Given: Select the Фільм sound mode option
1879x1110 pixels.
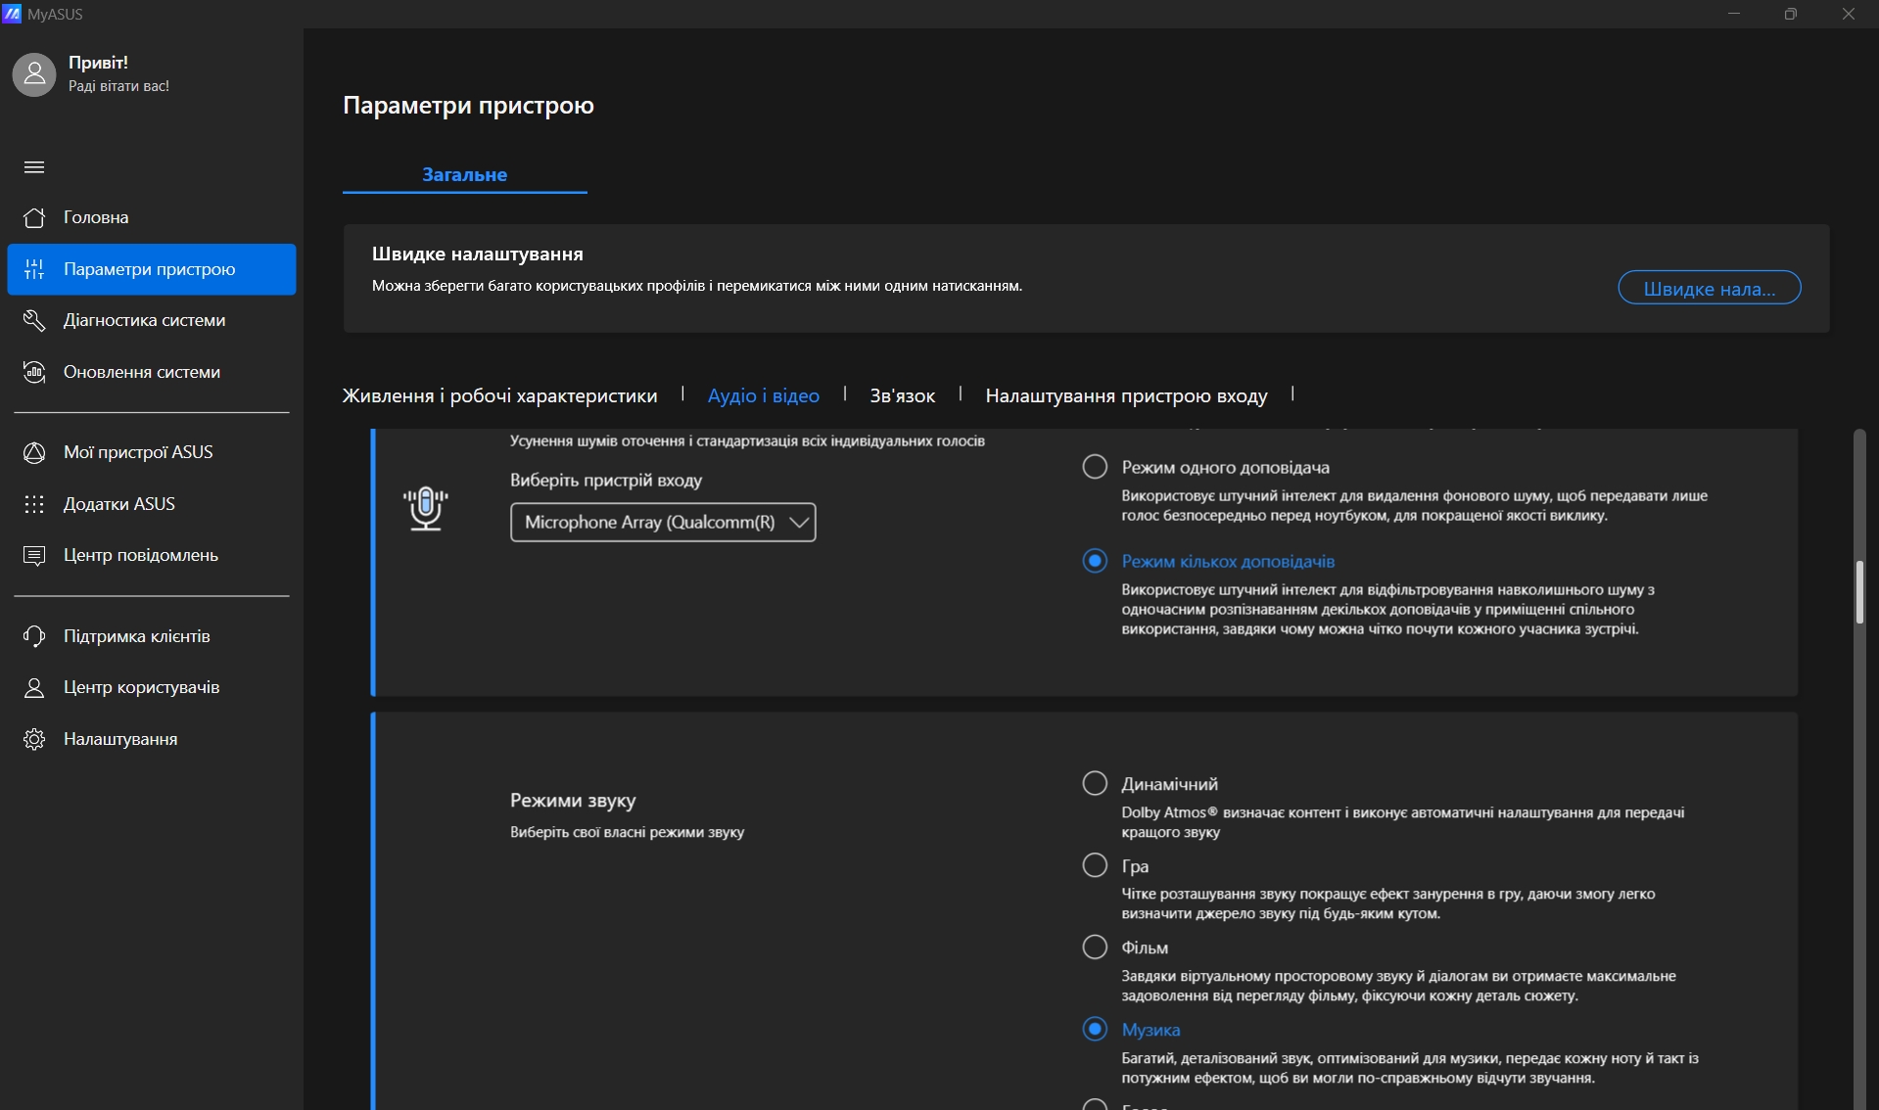Looking at the screenshot, I should point(1095,948).
